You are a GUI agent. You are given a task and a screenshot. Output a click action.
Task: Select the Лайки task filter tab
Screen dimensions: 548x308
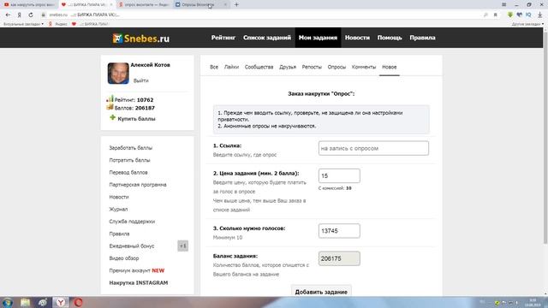coord(231,67)
